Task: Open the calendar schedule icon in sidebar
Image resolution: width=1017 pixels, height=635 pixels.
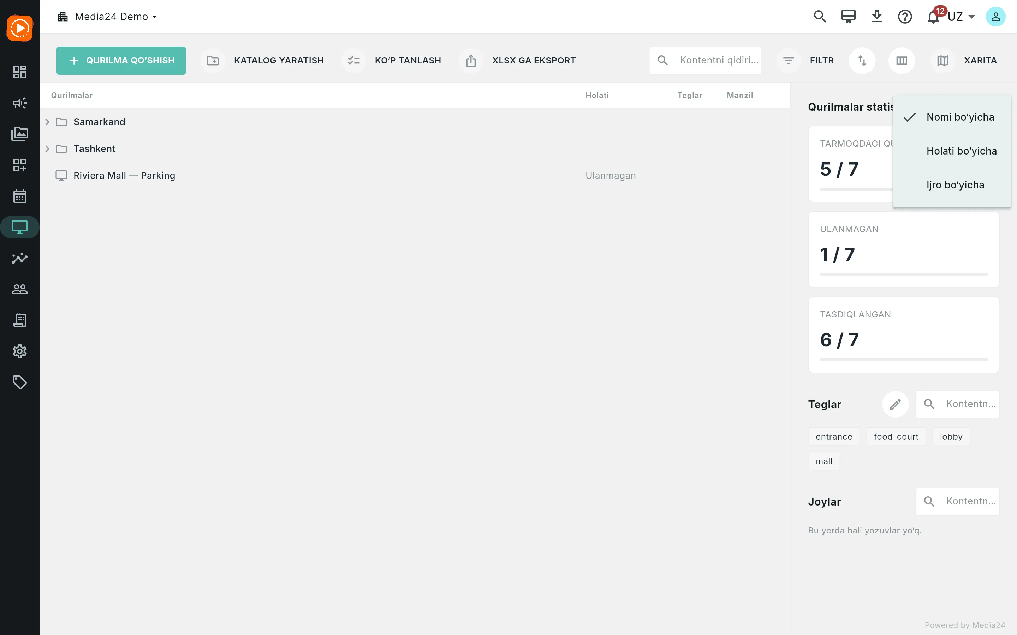Action: pyautogui.click(x=20, y=196)
